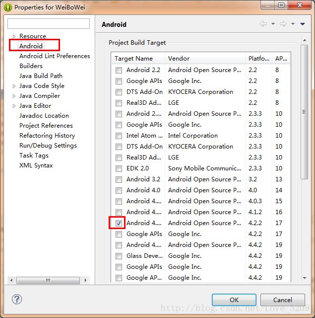This screenshot has width=315, height=318.
Task: Click 'Intel Corporation' vendor cell
Action: (x=193, y=136)
